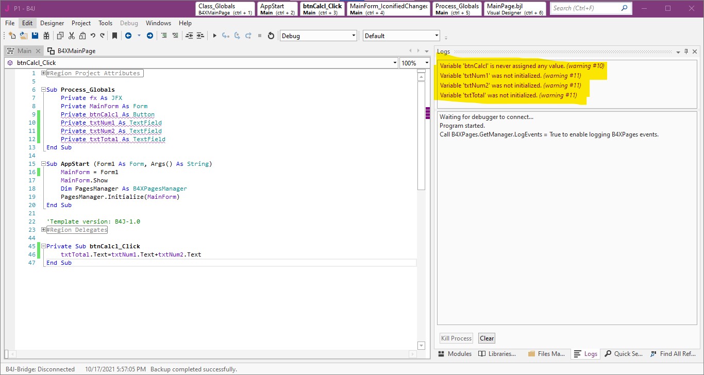Click the Undo arrow icon
This screenshot has width=704, height=375.
pos(93,36)
